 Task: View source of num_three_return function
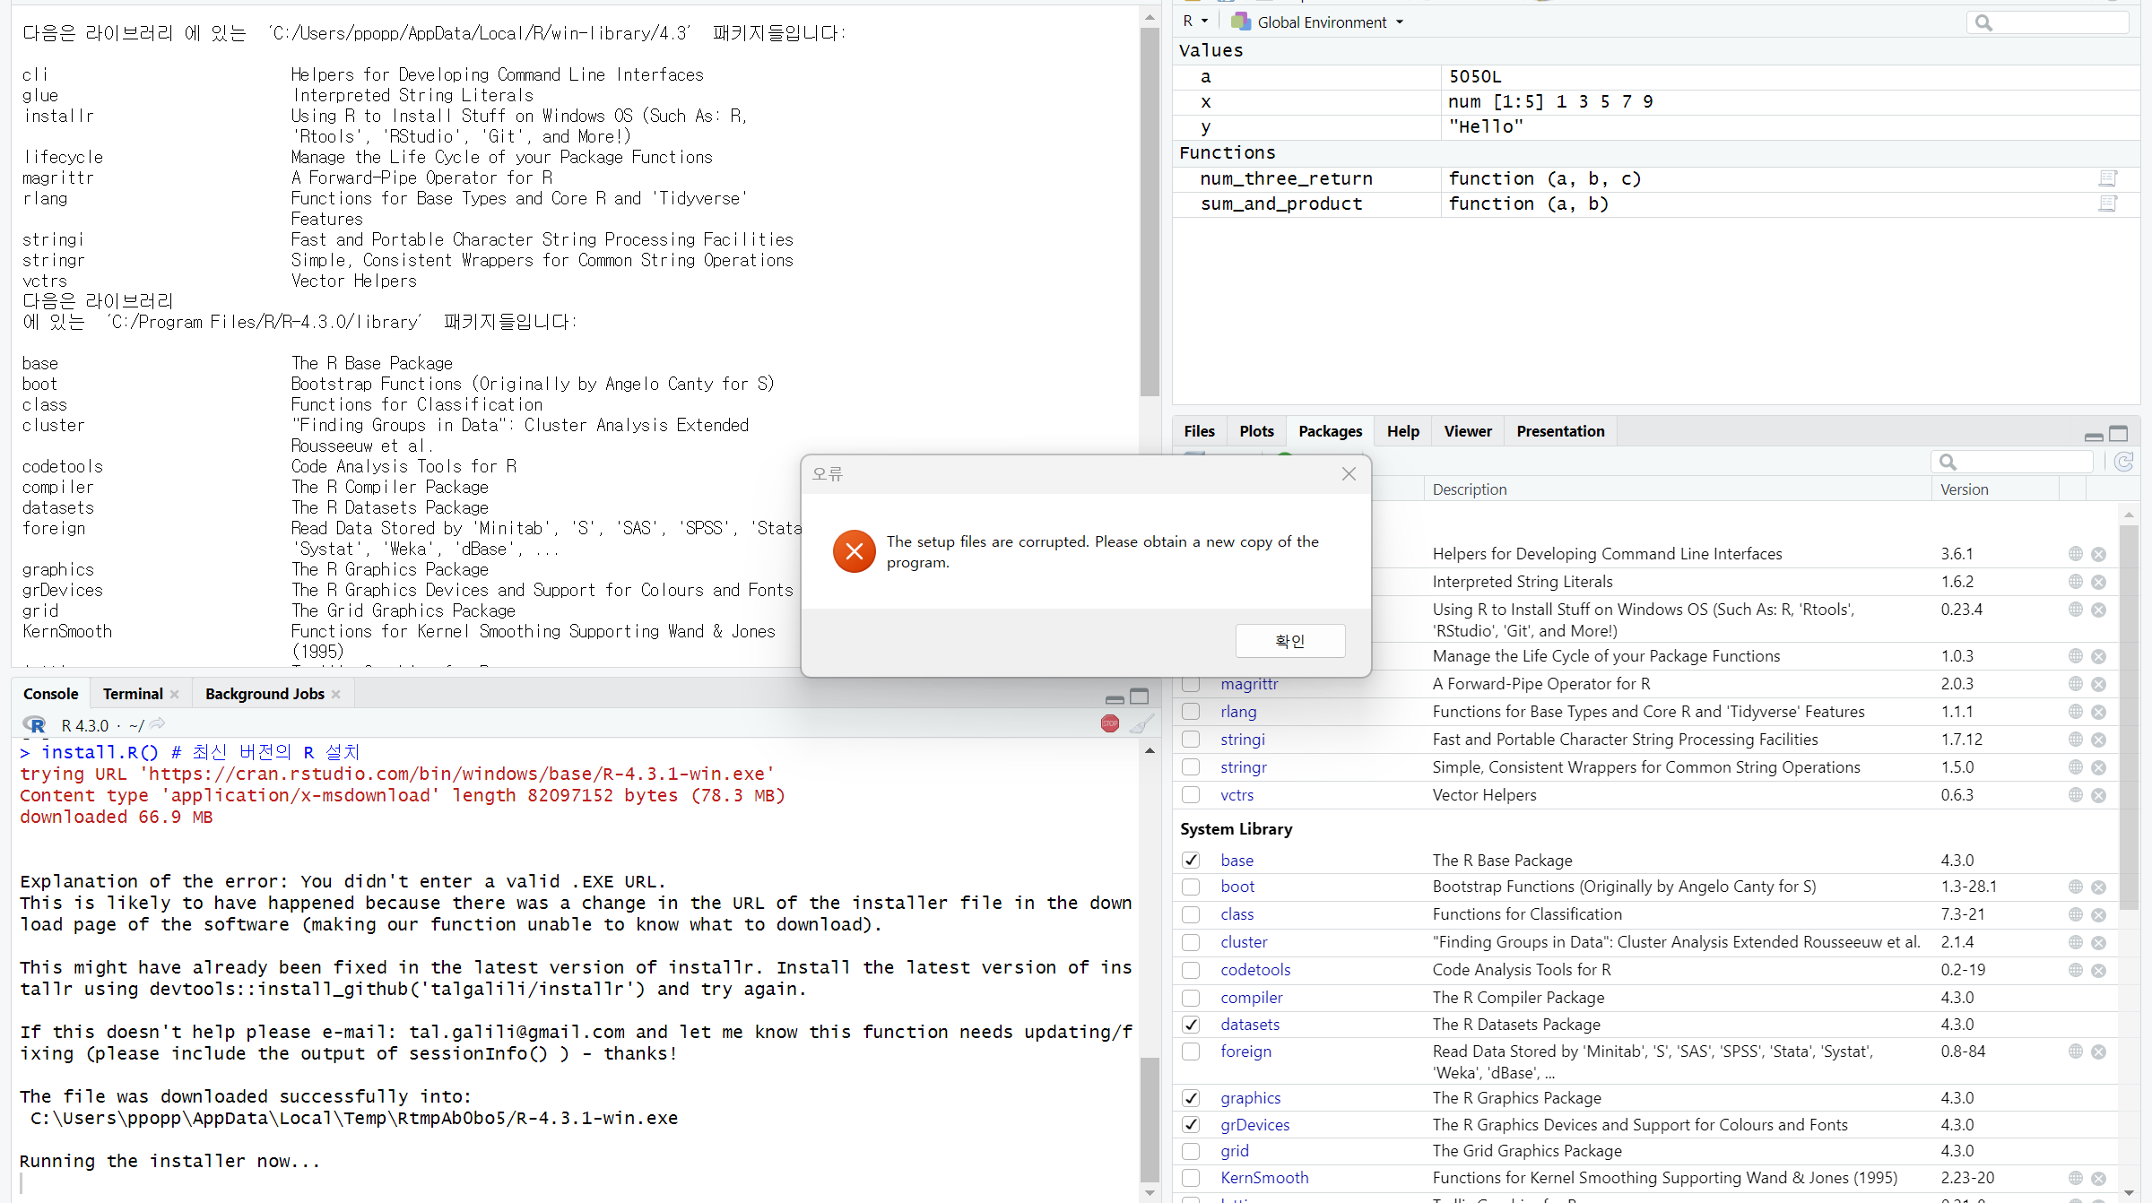point(2107,178)
